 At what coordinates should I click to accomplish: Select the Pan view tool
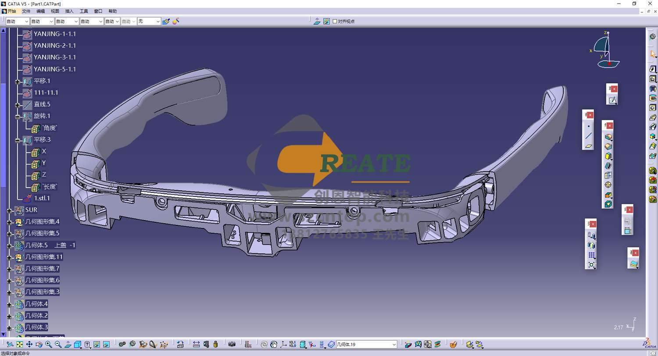click(29, 345)
